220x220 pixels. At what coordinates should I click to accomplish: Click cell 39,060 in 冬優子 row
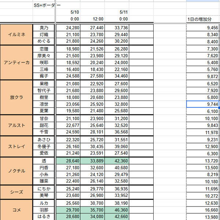[x=117, y=146]
